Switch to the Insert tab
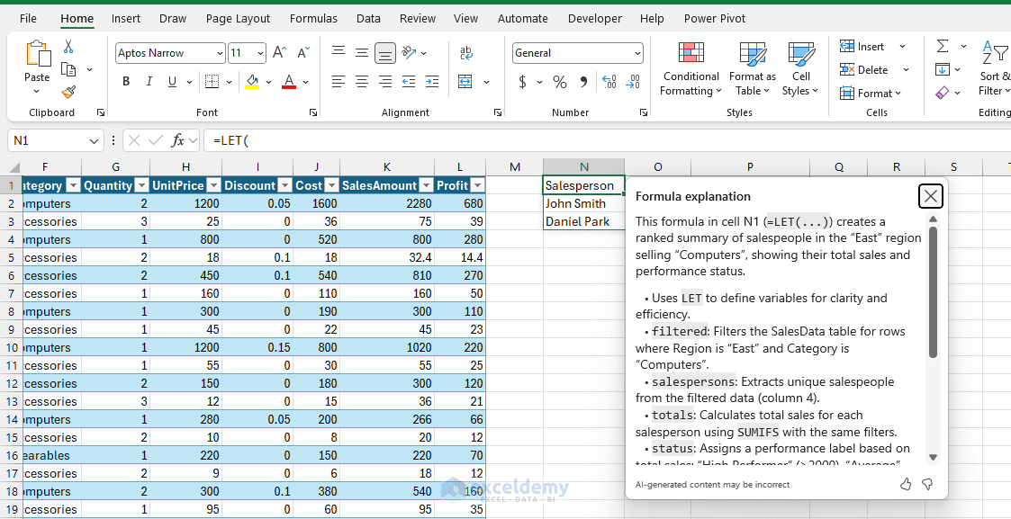 tap(126, 19)
